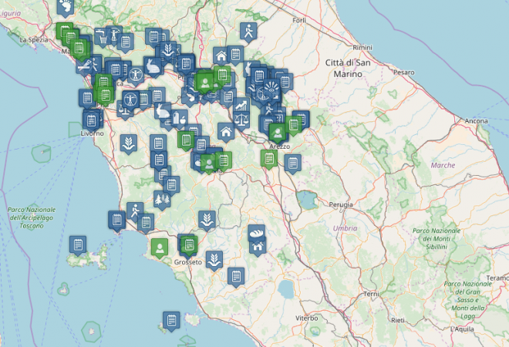509x347 pixels.
Task: Click the Viterbo city label
Action: click(x=307, y=318)
